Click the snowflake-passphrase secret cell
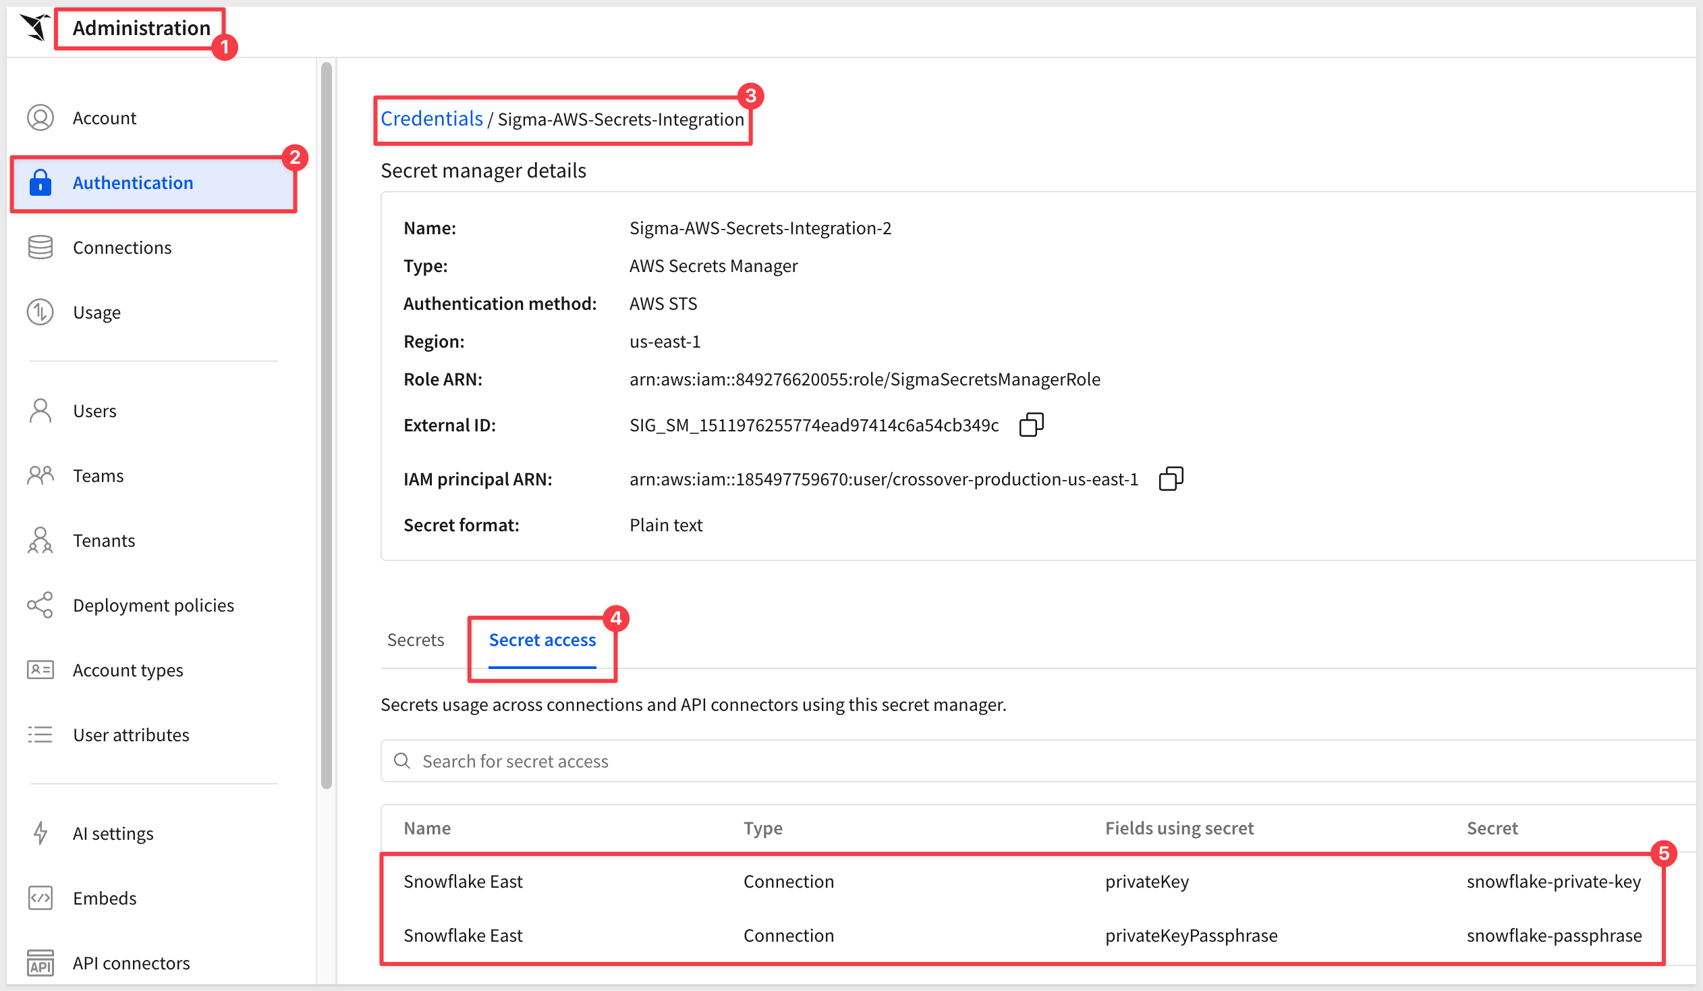Viewport: 1703px width, 991px height. point(1555,935)
